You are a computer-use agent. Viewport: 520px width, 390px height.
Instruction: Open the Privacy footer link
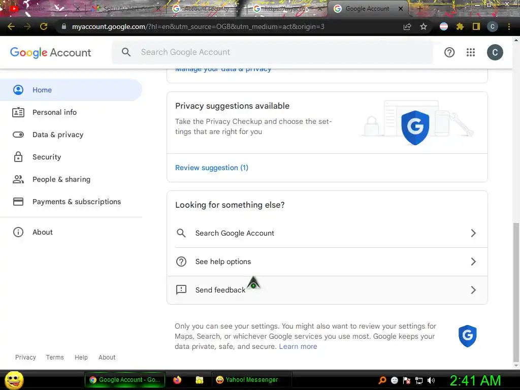pos(25,357)
